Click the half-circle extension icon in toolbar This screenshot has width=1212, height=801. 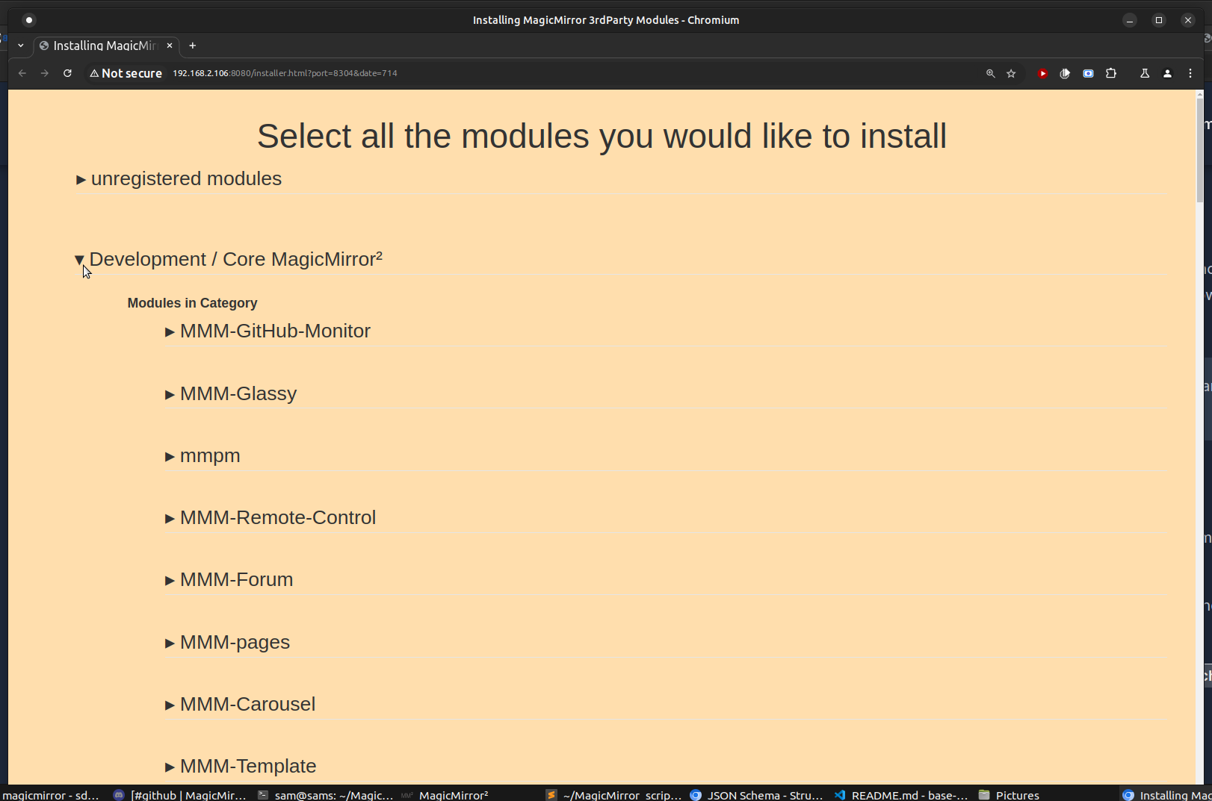(1065, 73)
